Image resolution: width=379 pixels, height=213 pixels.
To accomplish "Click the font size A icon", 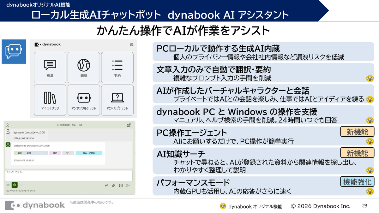I will pyautogui.click(x=106, y=185).
